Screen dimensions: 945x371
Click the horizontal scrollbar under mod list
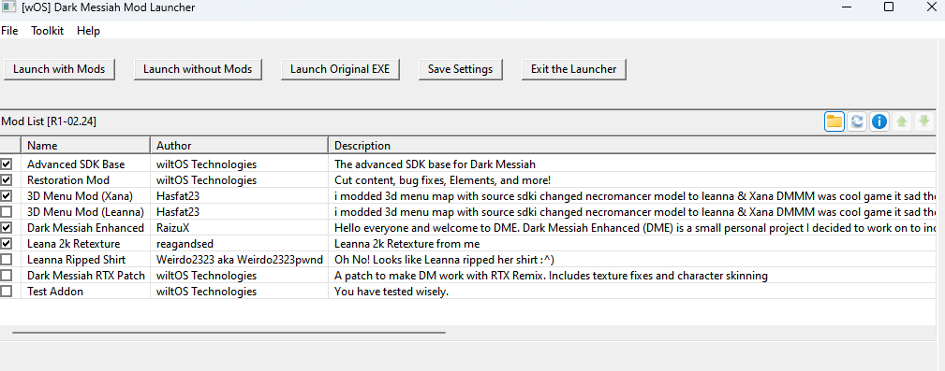pyautogui.click(x=229, y=332)
